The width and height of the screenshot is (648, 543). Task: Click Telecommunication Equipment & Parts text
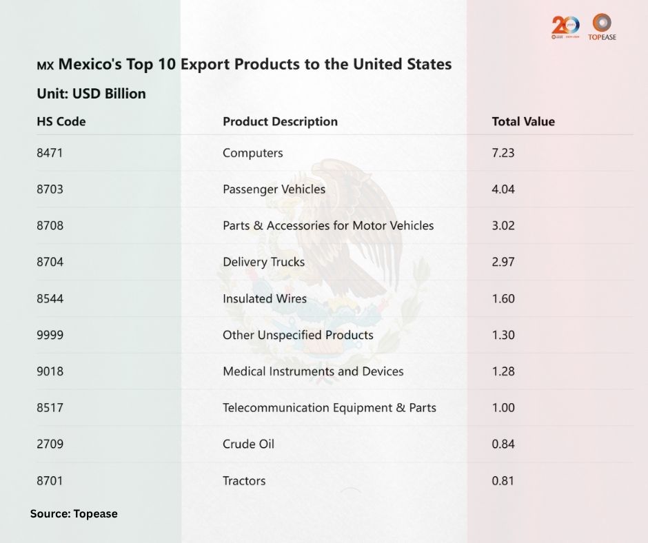tap(330, 408)
